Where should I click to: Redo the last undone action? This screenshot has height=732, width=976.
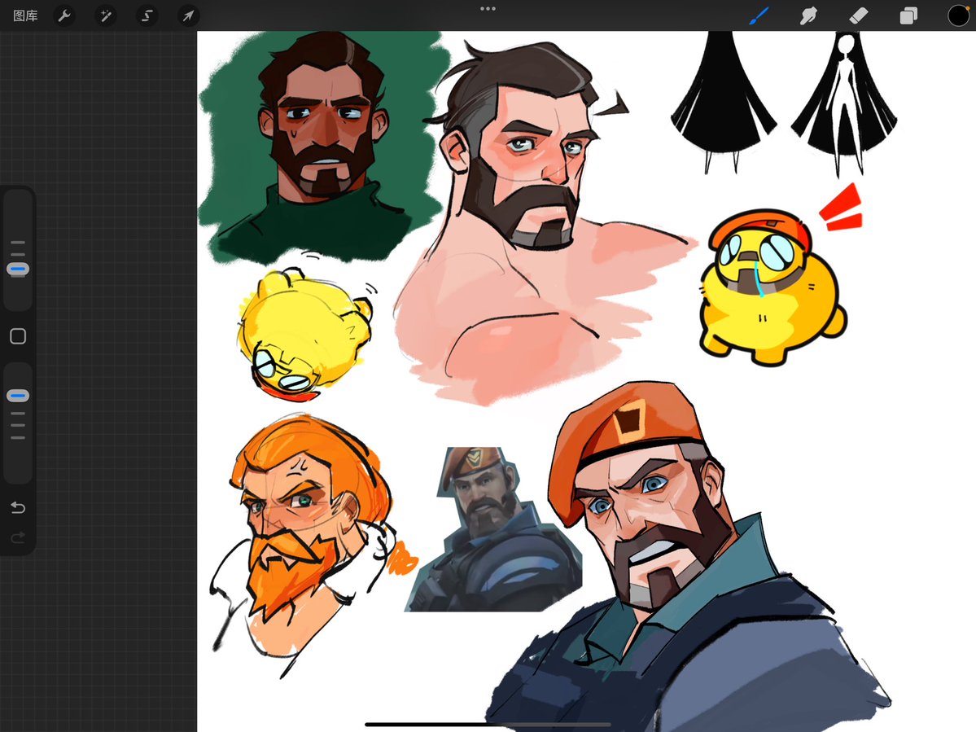(18, 537)
